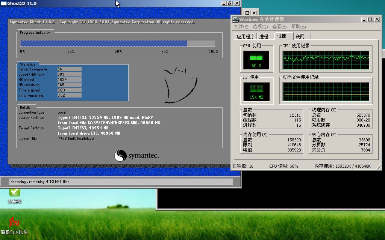385x240 pixels.
Task: Click the Ghost progress indicator bar
Action: (x=117, y=43)
